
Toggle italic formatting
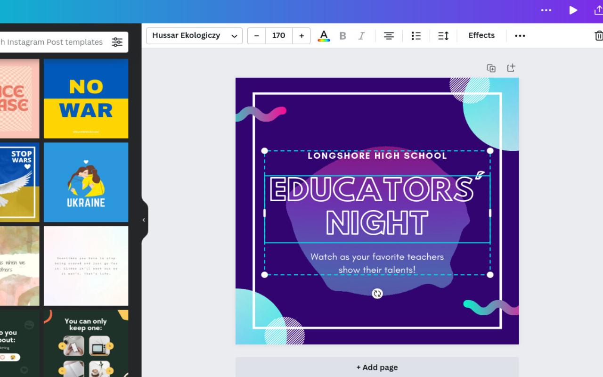coord(361,36)
